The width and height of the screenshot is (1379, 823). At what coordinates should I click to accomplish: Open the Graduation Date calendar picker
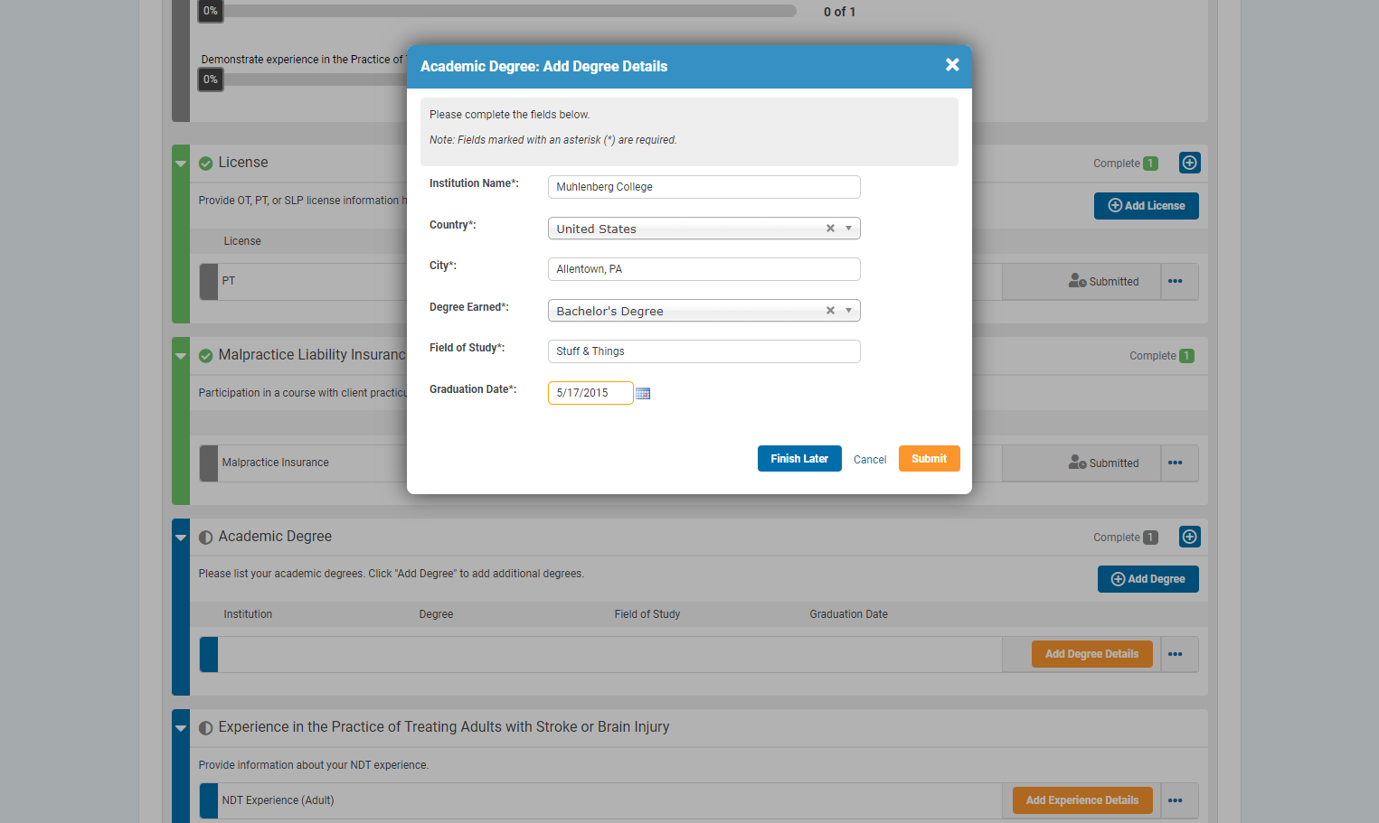click(643, 393)
